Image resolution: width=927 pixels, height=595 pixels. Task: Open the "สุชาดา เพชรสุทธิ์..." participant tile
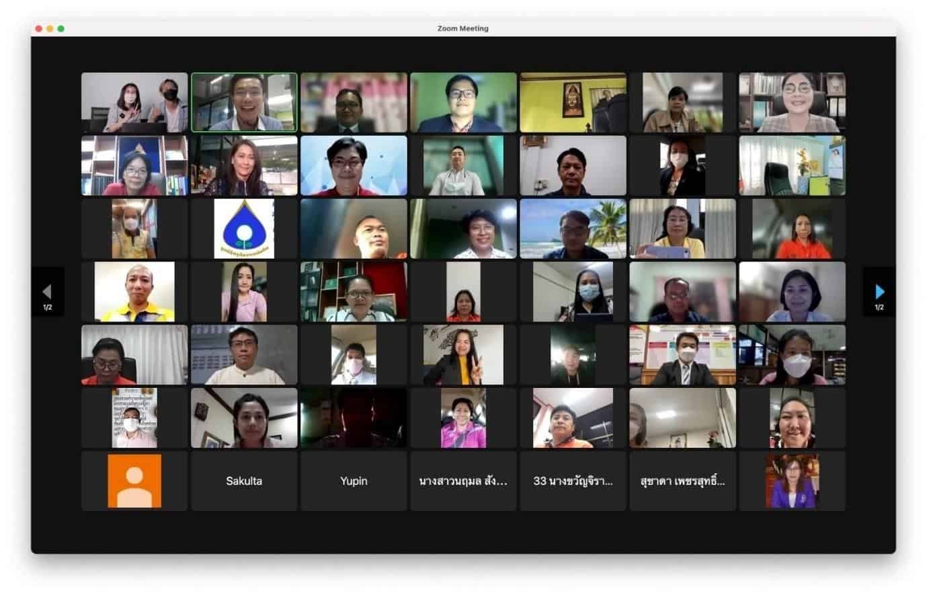[x=682, y=481]
